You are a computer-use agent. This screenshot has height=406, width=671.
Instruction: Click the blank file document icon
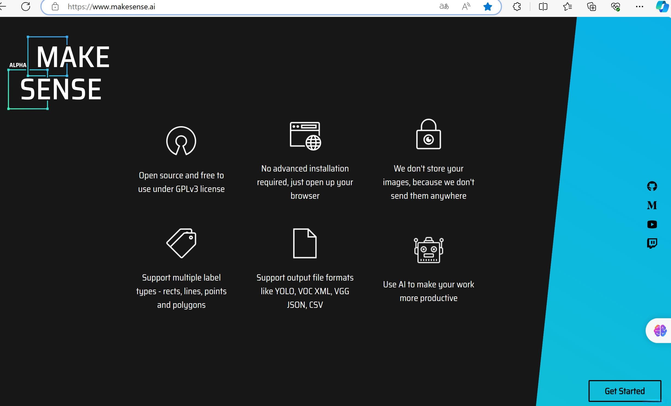click(x=305, y=243)
